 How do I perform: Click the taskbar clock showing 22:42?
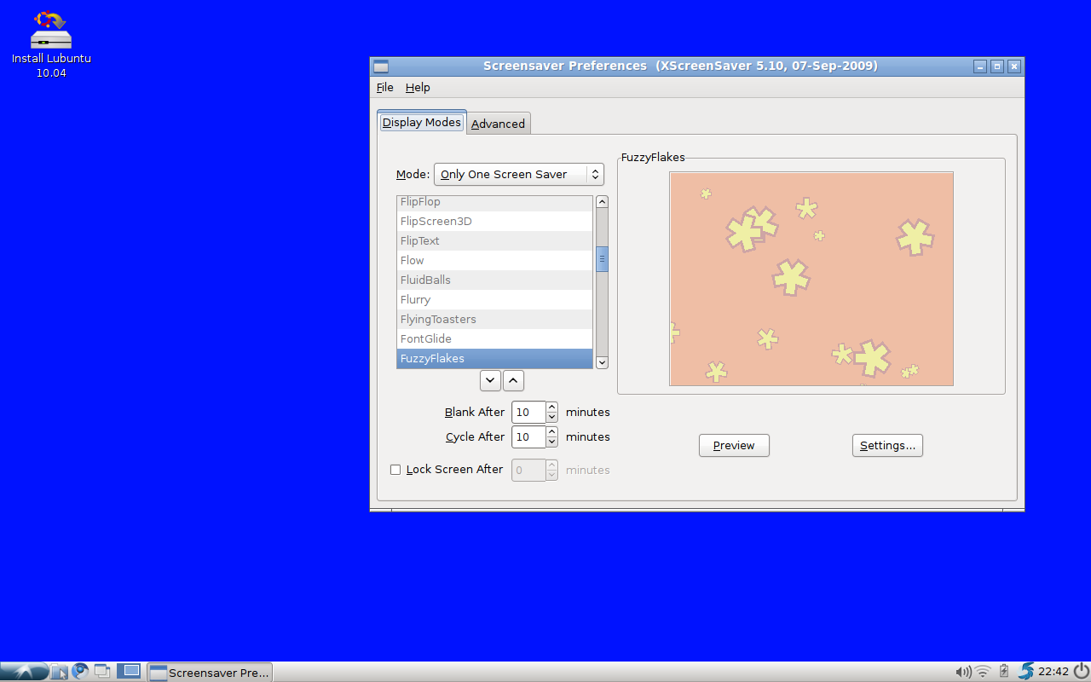1053,672
